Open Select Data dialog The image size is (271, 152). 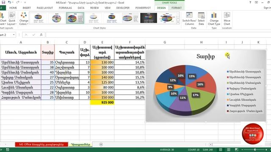tap(201, 19)
